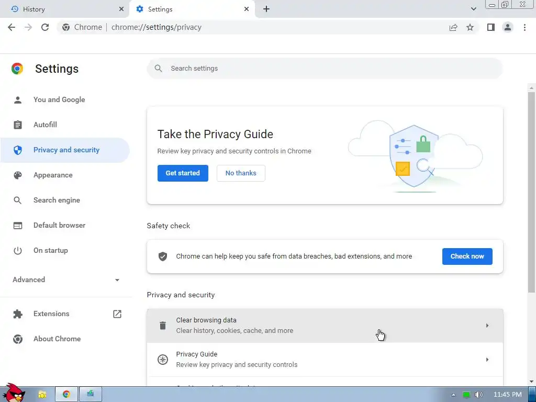Click the trash can icon for Clear browsing data
This screenshot has height=402, width=536.
click(x=163, y=326)
